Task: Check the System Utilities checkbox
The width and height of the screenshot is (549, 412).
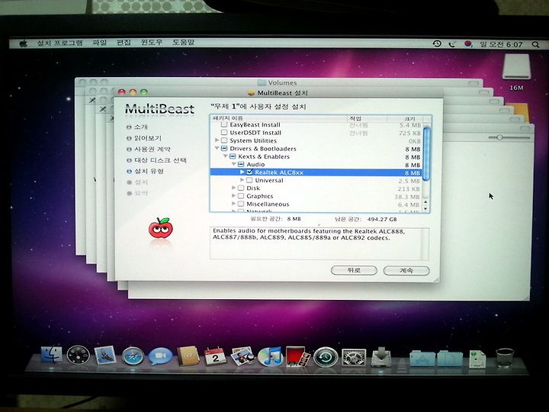Action: pos(224,141)
